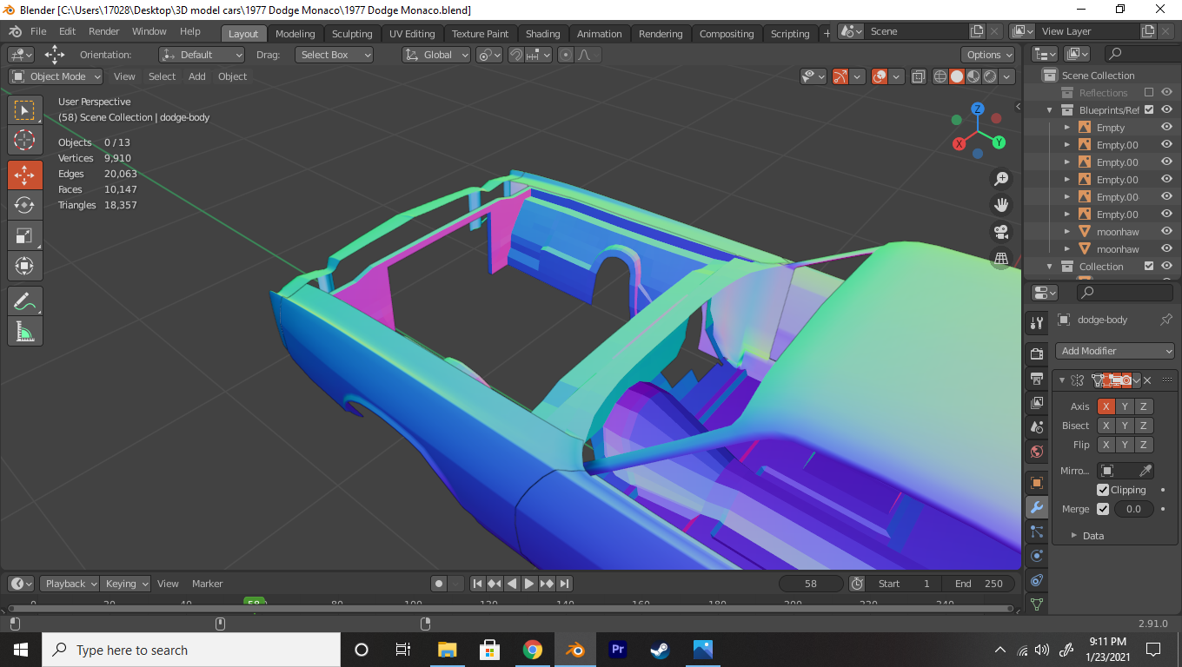Viewport: 1182px width, 667px height.
Task: Open the Orientation Default dropdown
Action: tap(202, 55)
